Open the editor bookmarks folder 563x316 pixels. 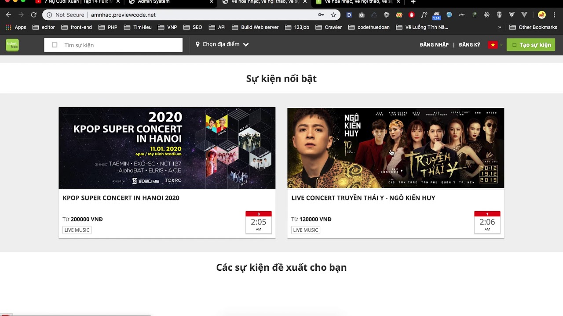tap(43, 27)
